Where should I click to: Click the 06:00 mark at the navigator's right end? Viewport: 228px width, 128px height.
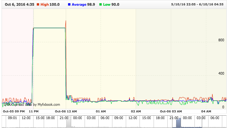215,118
